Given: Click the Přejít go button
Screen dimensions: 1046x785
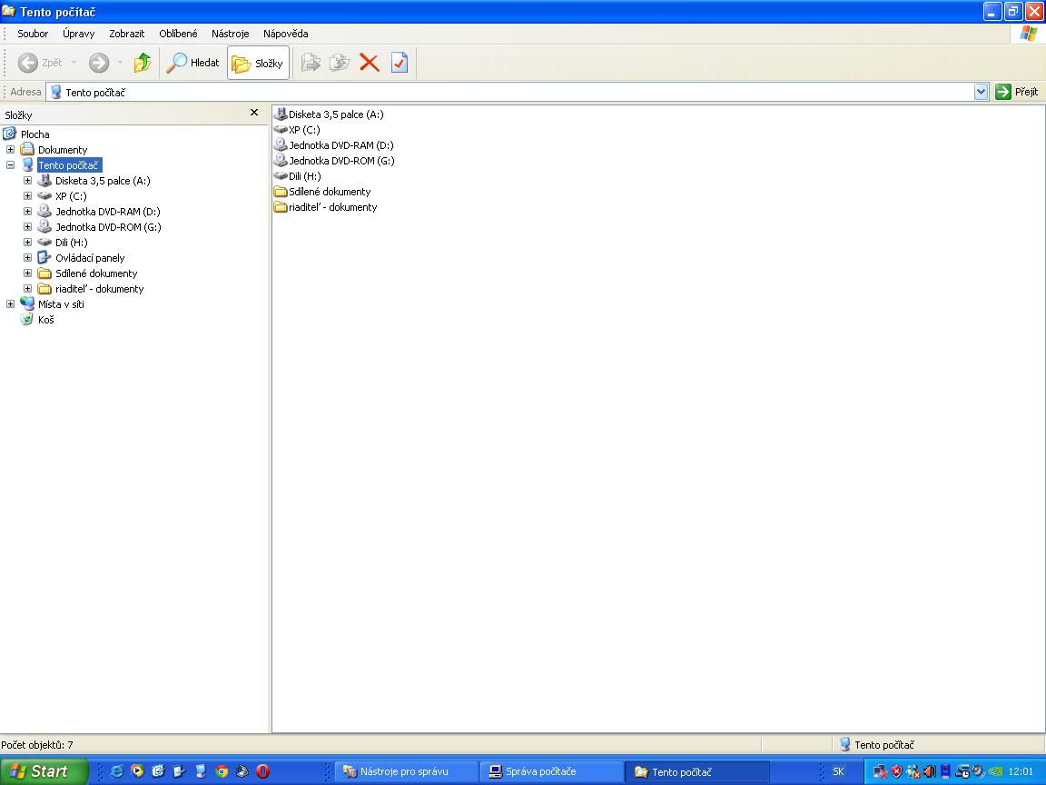Looking at the screenshot, I should click(x=1017, y=92).
